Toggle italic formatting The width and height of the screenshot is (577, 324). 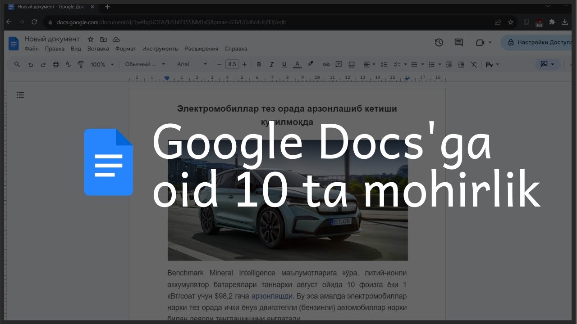pyautogui.click(x=271, y=64)
